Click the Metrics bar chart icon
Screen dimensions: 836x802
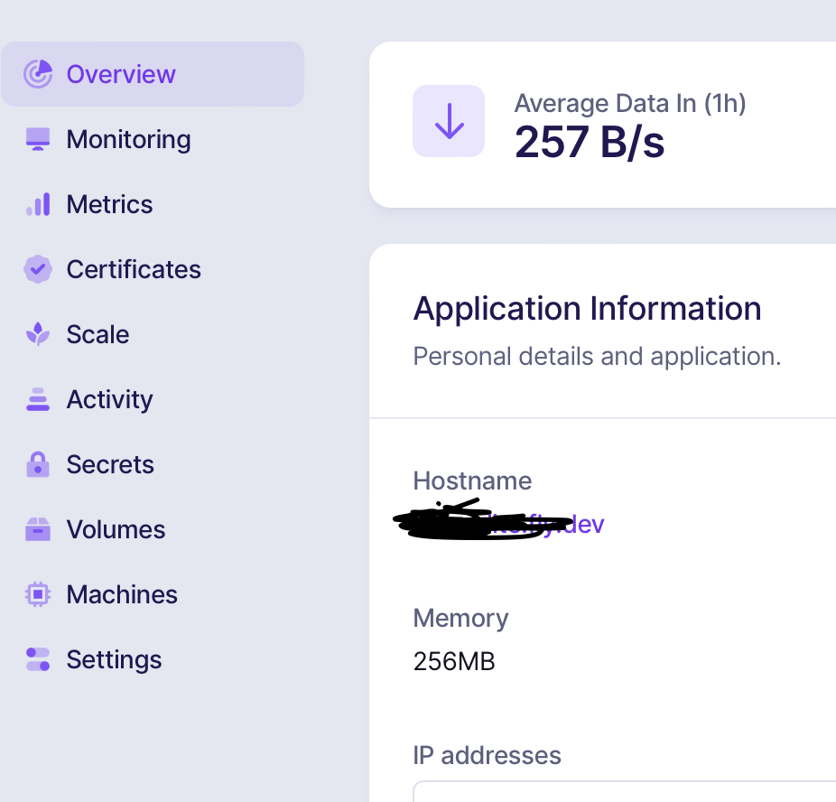point(38,204)
